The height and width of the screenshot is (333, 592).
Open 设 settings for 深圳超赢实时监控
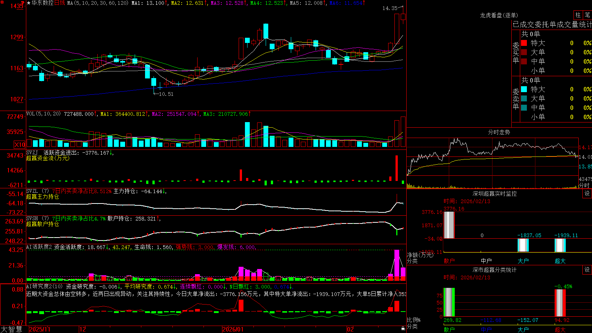click(x=587, y=194)
